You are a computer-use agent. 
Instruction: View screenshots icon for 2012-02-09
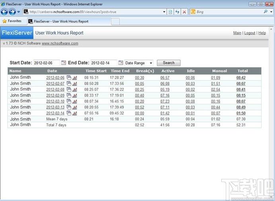click(x=69, y=96)
